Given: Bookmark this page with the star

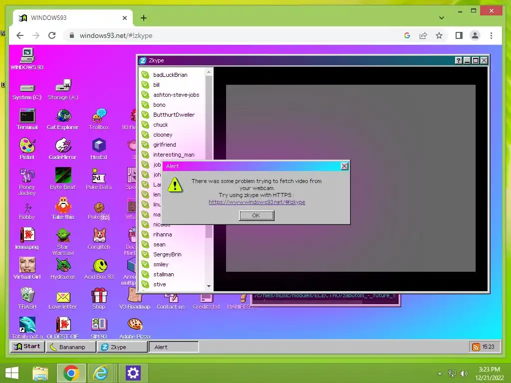Looking at the screenshot, I should [x=439, y=35].
